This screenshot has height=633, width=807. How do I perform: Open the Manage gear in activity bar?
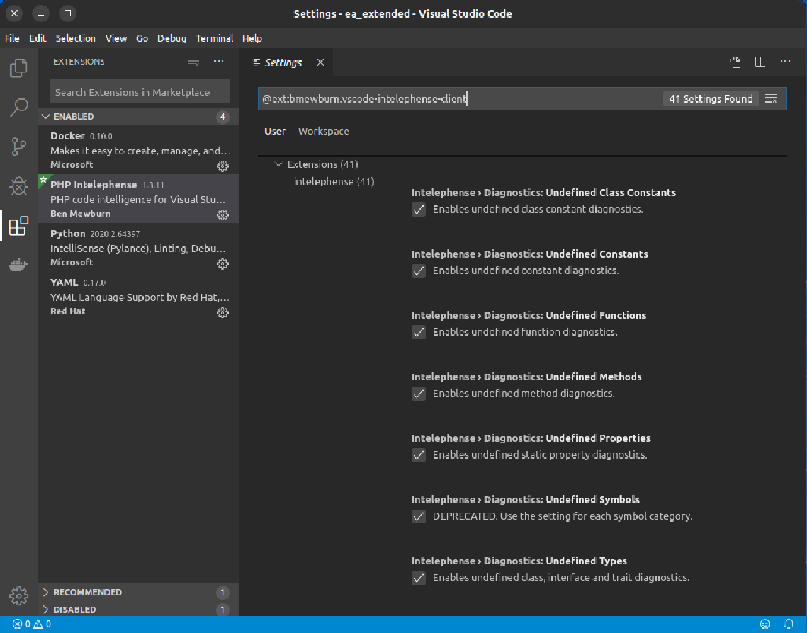pyautogui.click(x=19, y=595)
